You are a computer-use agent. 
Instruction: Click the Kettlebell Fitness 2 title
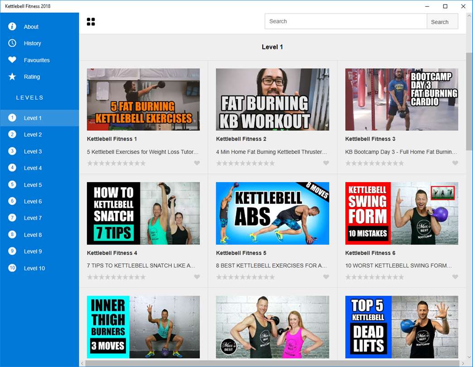click(241, 139)
